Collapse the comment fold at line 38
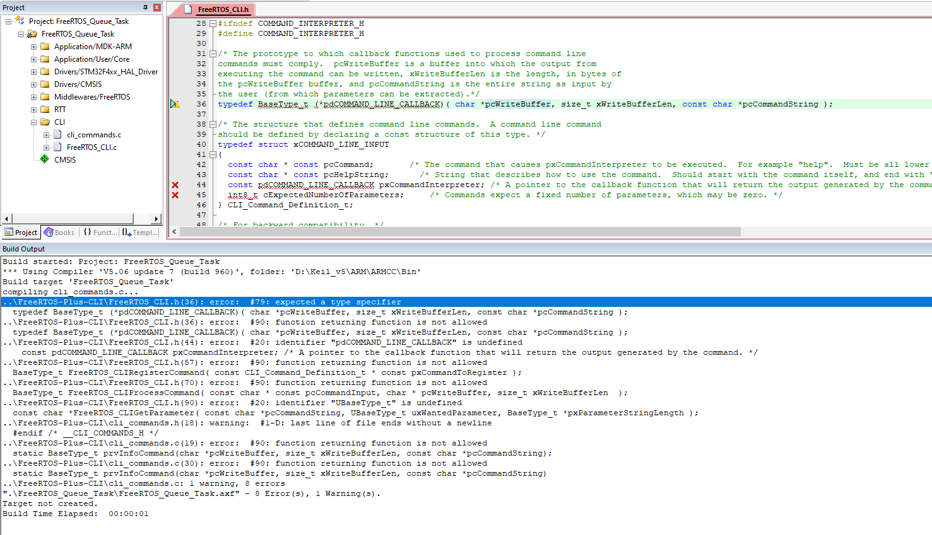 pos(213,125)
